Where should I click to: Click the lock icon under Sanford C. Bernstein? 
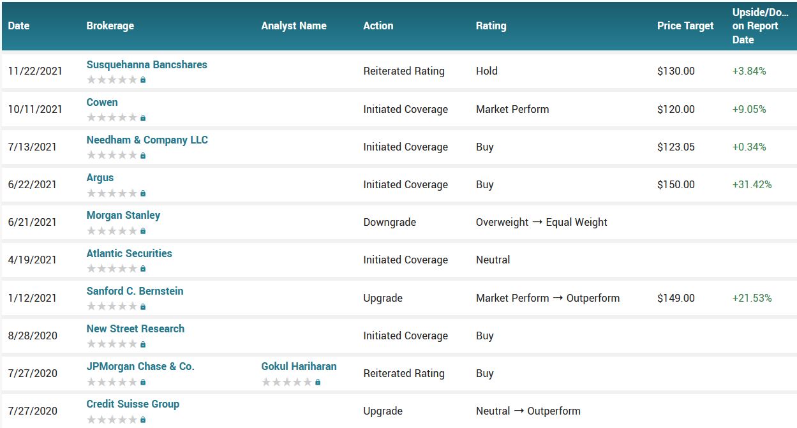point(143,307)
